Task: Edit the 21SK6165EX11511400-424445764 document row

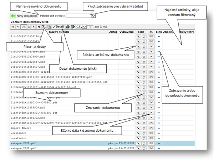Action: pyautogui.click(x=138, y=77)
